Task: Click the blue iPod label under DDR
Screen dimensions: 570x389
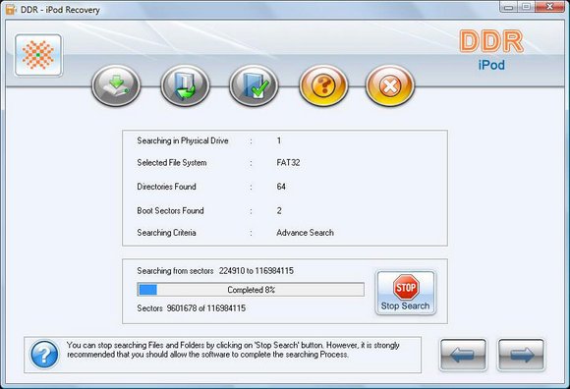Action: [491, 66]
